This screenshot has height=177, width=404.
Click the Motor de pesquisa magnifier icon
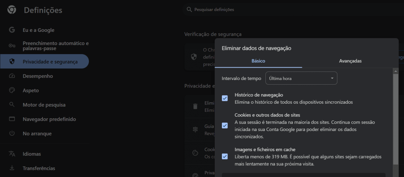pyautogui.click(x=12, y=104)
